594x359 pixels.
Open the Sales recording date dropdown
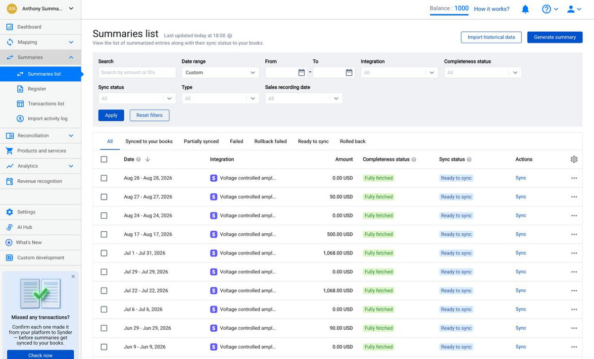pyautogui.click(x=304, y=99)
